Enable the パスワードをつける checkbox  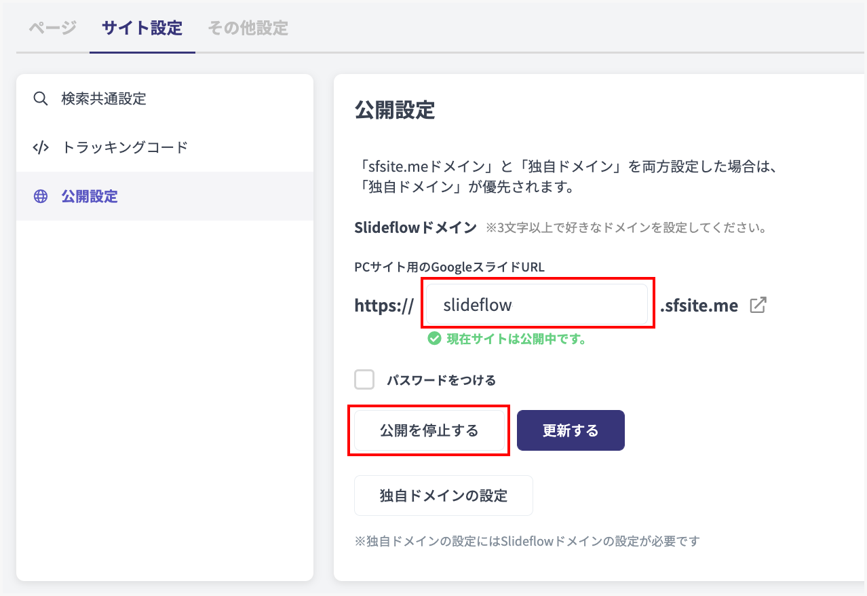point(365,380)
